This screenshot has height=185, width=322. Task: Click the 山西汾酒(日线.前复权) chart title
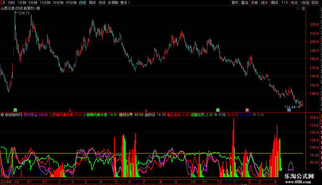(x=18, y=9)
